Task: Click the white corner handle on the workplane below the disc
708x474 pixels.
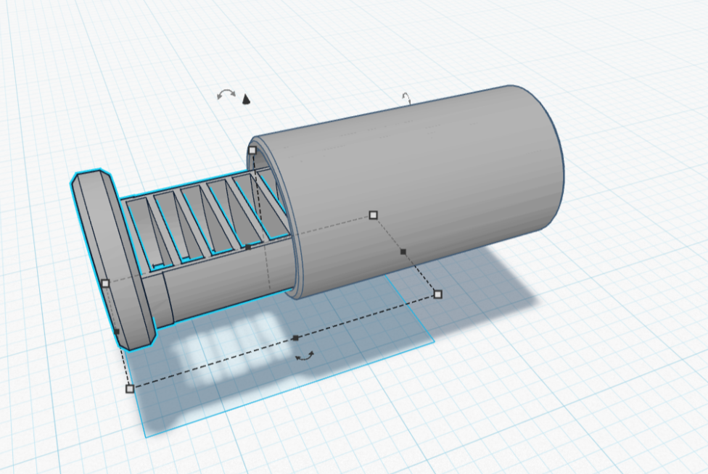Action: (x=130, y=388)
